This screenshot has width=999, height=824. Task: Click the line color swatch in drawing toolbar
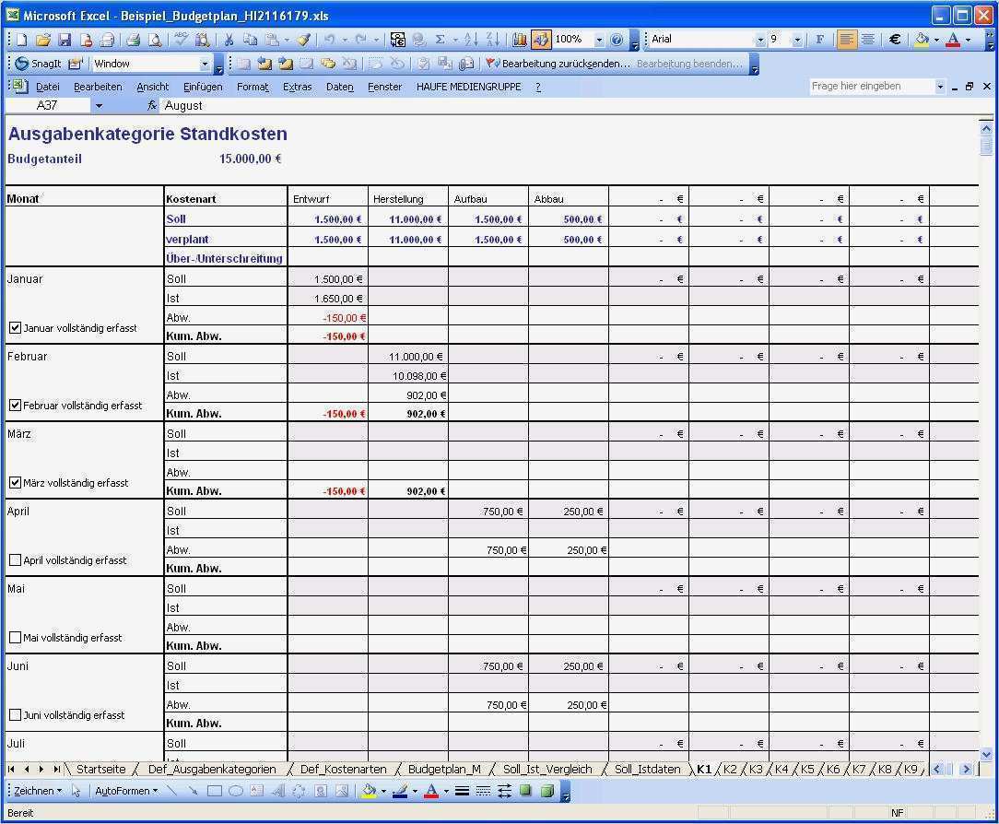coord(400,791)
